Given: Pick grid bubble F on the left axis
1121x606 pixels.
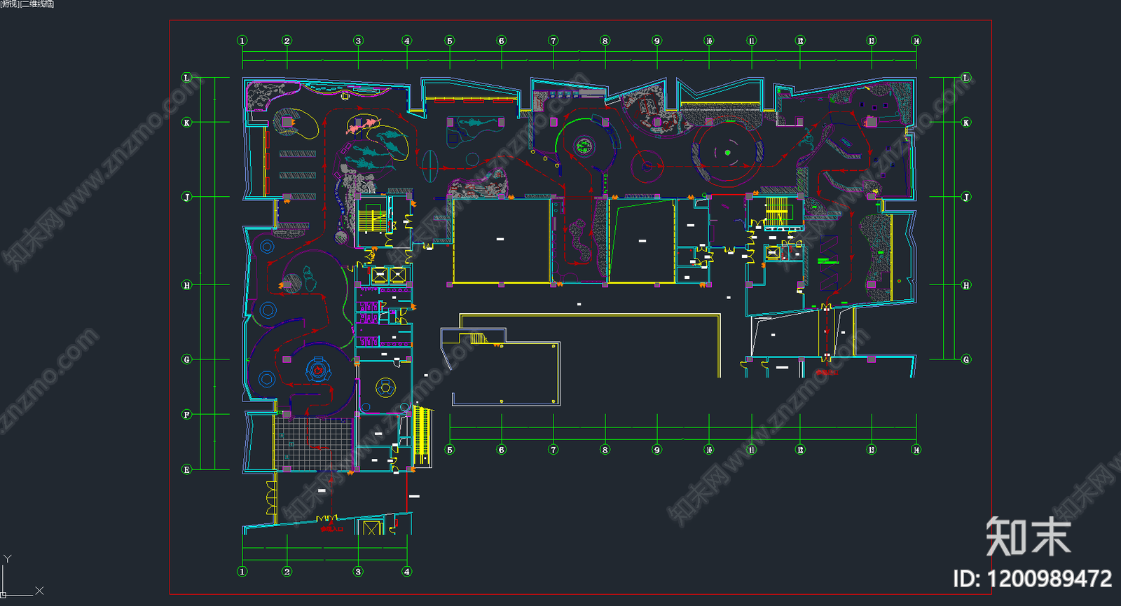Looking at the screenshot, I should 187,415.
